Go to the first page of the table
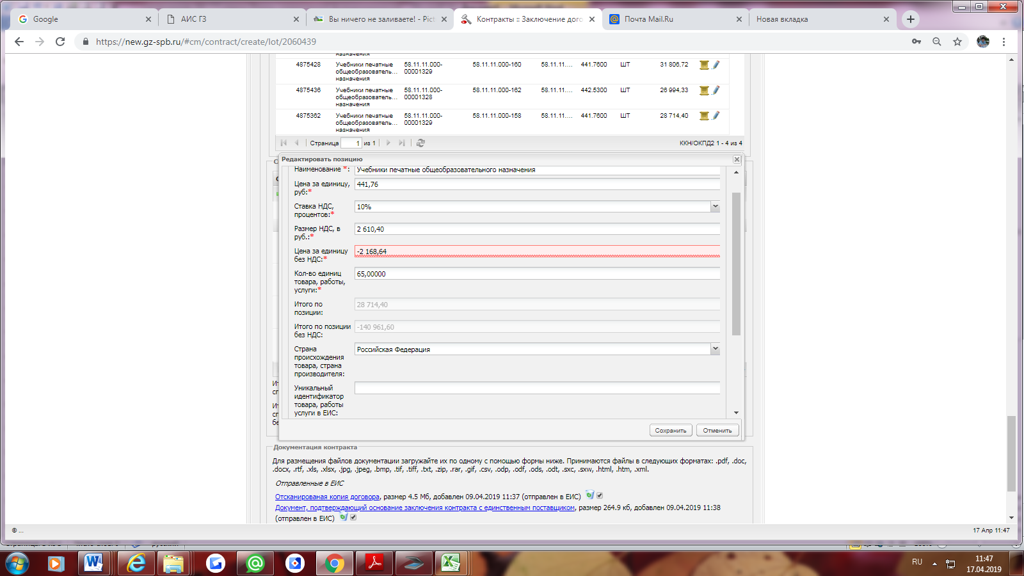1024x576 pixels. pos(284,143)
